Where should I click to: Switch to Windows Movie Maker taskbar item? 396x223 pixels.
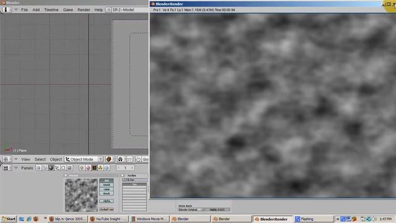(x=150, y=219)
